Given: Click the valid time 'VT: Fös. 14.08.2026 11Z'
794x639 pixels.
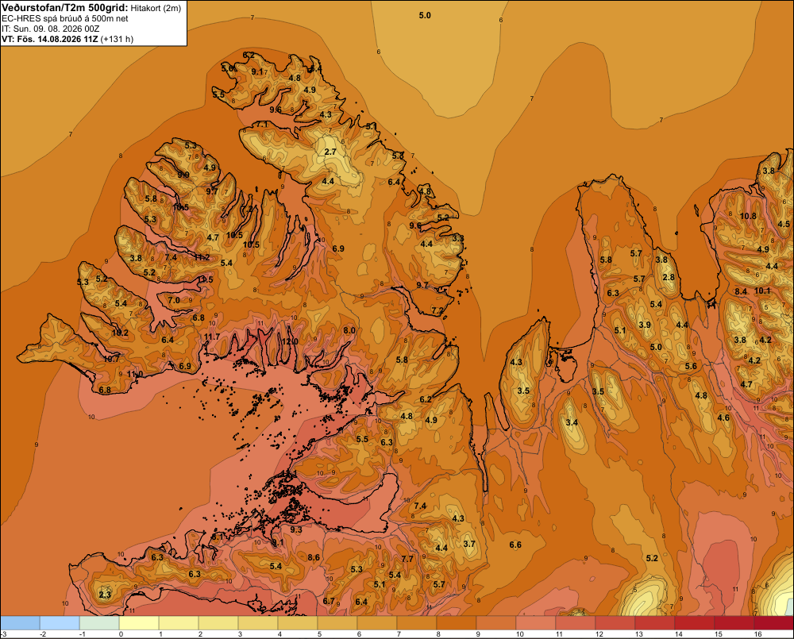Looking at the screenshot, I should [x=49, y=39].
